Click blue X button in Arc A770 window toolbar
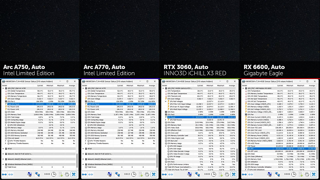Screen dimensions: 320x180 click(x=154, y=175)
